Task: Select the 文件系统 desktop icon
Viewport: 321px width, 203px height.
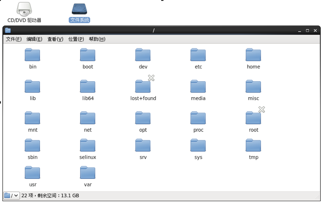Action: (x=80, y=9)
